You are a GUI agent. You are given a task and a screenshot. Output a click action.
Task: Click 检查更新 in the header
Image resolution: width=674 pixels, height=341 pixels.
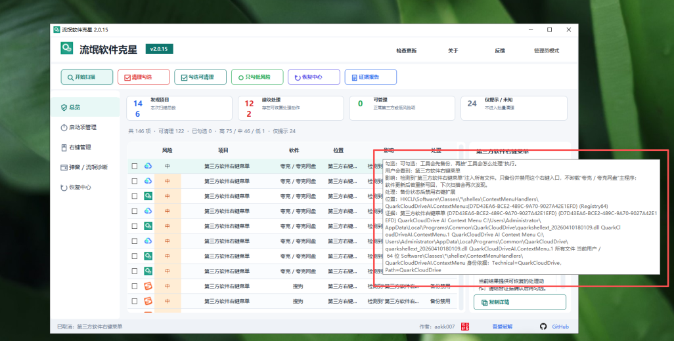406,50
